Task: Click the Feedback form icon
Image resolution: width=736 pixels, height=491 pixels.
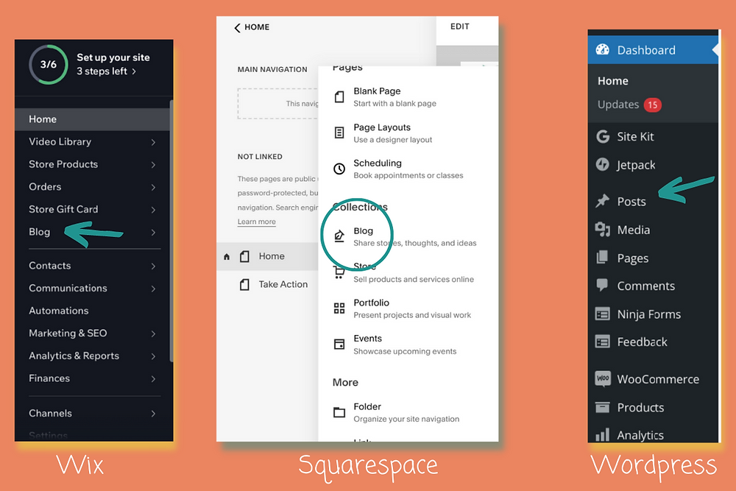Action: click(602, 342)
